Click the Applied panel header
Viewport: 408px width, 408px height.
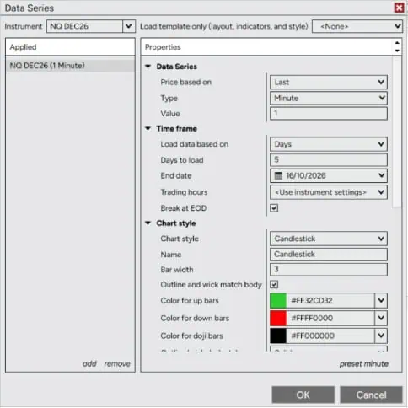tap(70, 47)
